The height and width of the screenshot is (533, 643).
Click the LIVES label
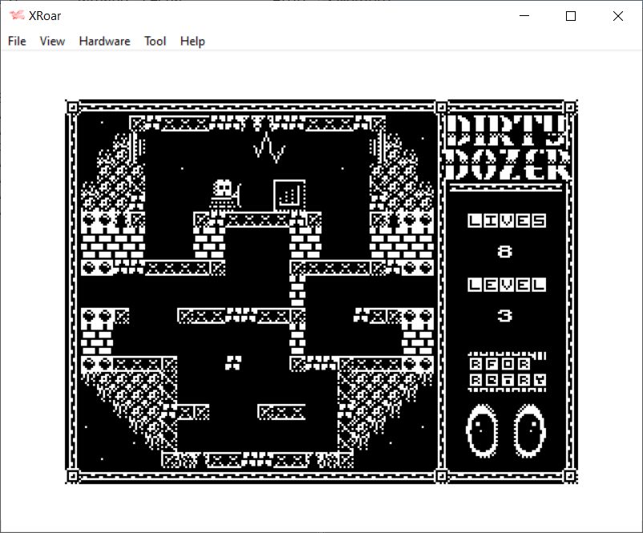click(x=507, y=220)
